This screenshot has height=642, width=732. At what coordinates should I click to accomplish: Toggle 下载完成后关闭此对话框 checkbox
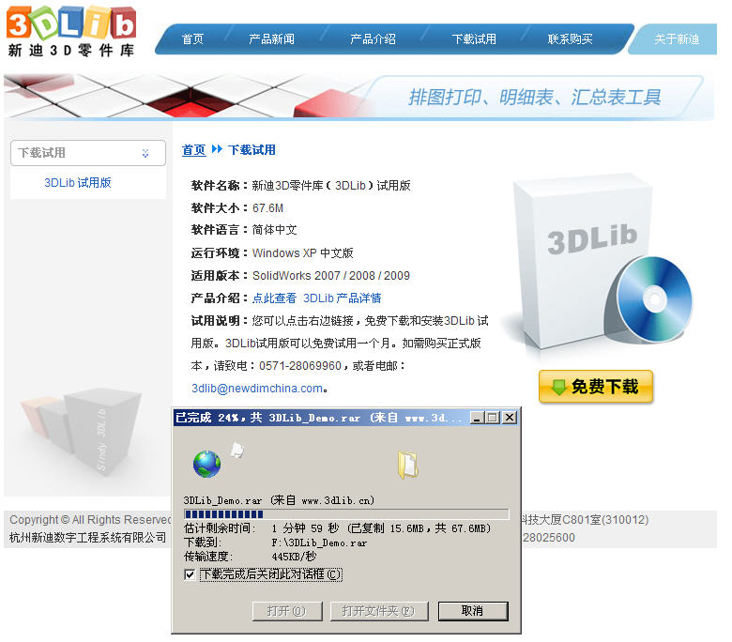click(x=189, y=574)
